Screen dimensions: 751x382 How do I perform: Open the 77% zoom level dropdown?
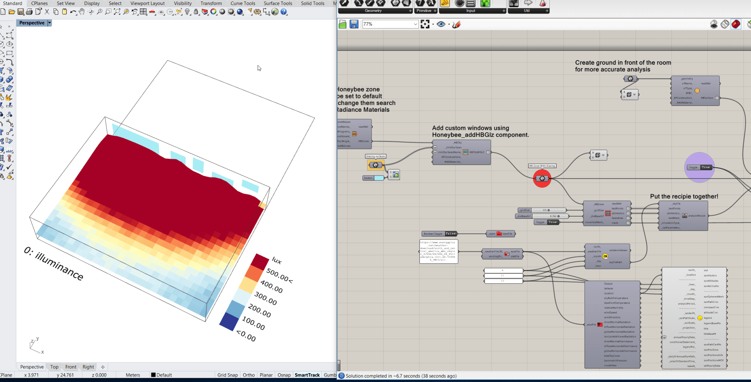click(415, 24)
